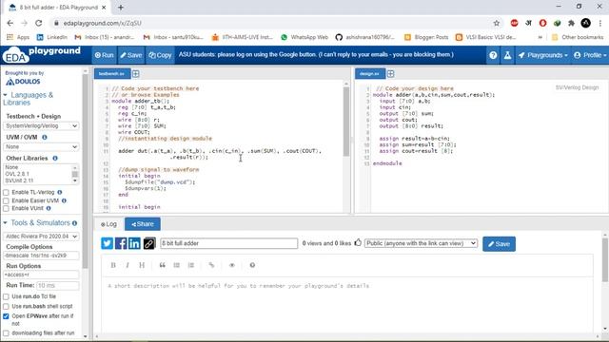Like this playground with thumbs-up
This screenshot has width=609, height=342.
tap(358, 243)
